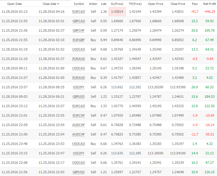Click close date 11.28.2016 02:51
Image resolution: width=217 pixels, height=176 pixels.
(51, 21)
